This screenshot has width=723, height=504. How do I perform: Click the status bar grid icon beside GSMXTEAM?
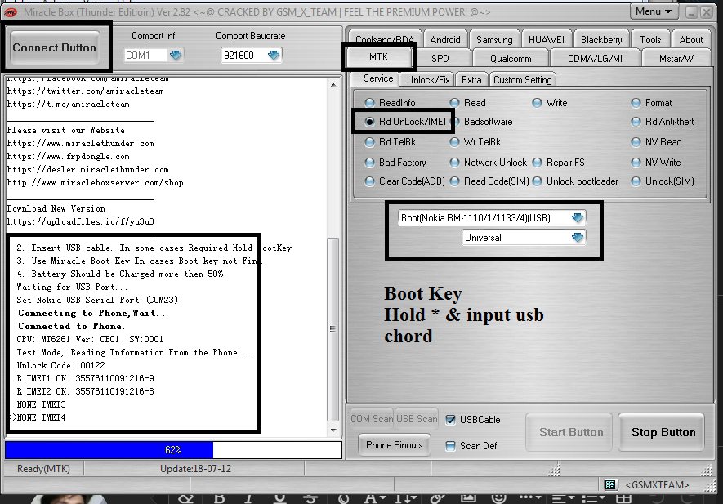click(610, 484)
